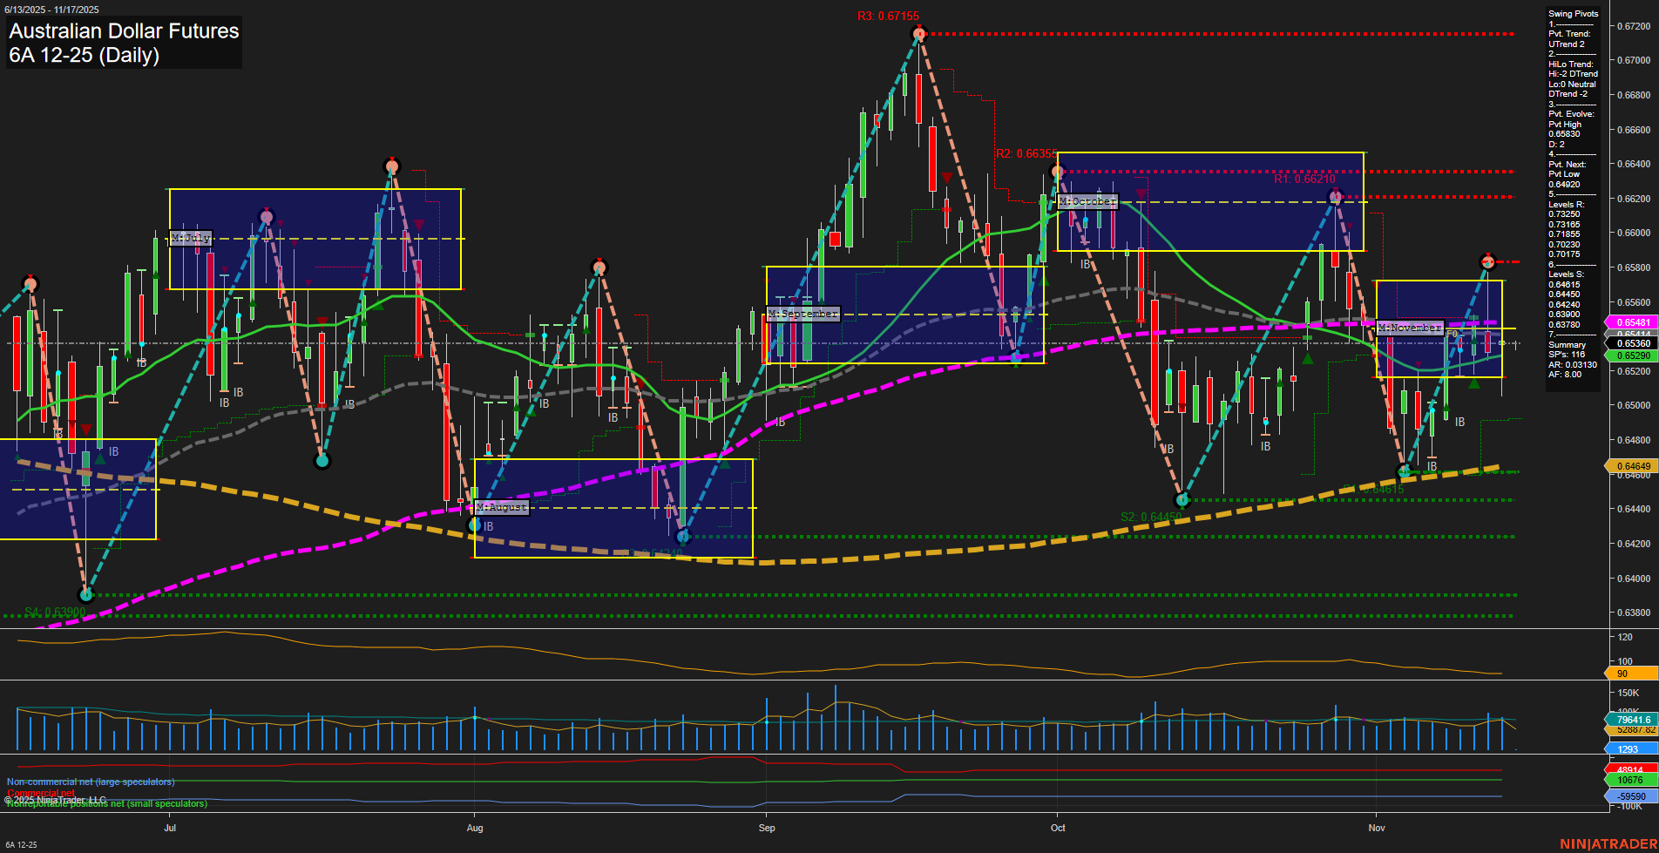Select the magenta 0.65481 price marker
1659x853 pixels.
tap(1631, 322)
